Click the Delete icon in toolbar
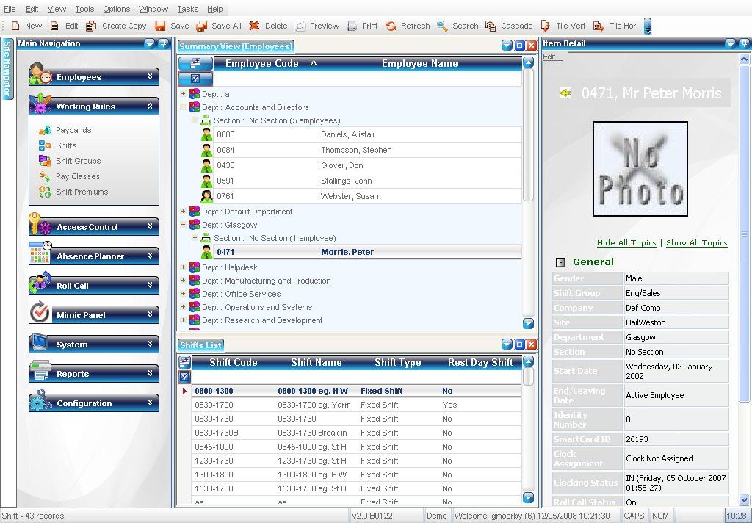The image size is (752, 523). [255, 26]
